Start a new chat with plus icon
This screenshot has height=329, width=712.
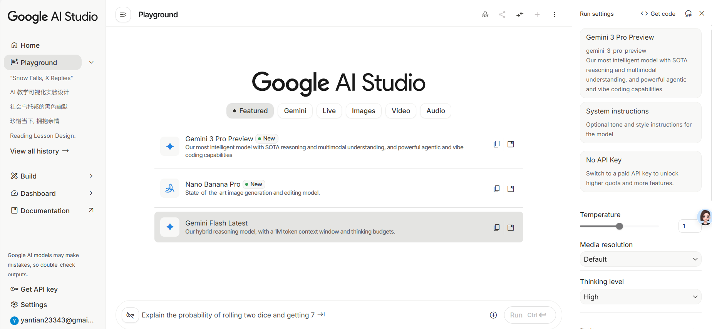(537, 15)
